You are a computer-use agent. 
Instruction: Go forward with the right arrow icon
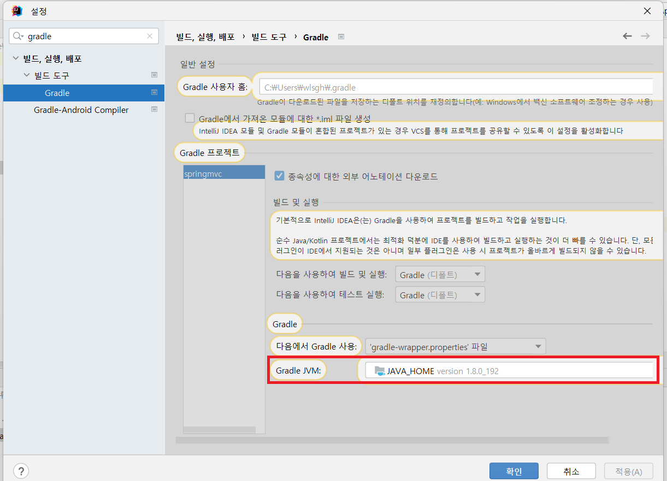click(x=645, y=36)
